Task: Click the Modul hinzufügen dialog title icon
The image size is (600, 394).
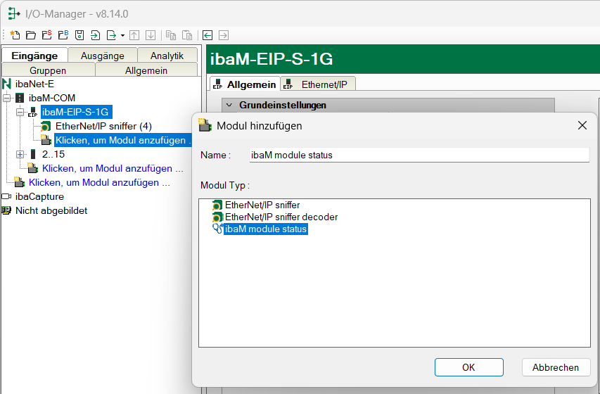Action: tap(205, 125)
